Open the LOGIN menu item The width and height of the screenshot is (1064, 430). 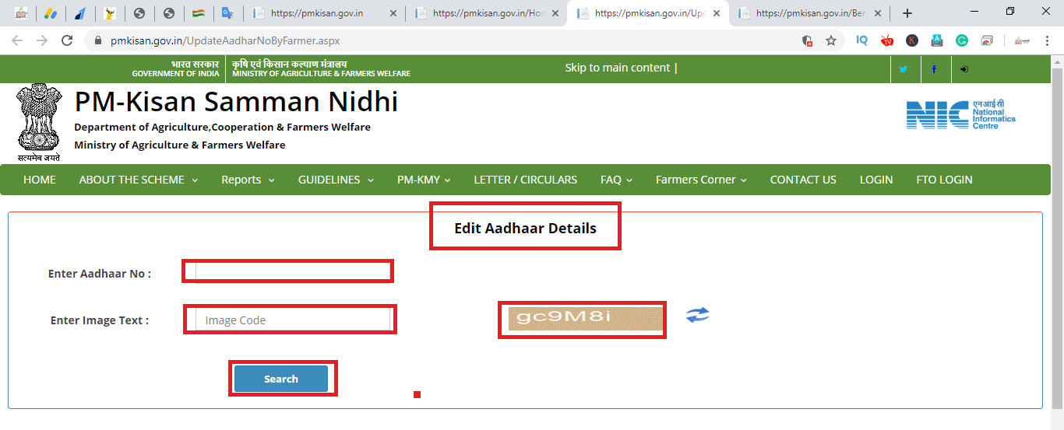tap(876, 180)
